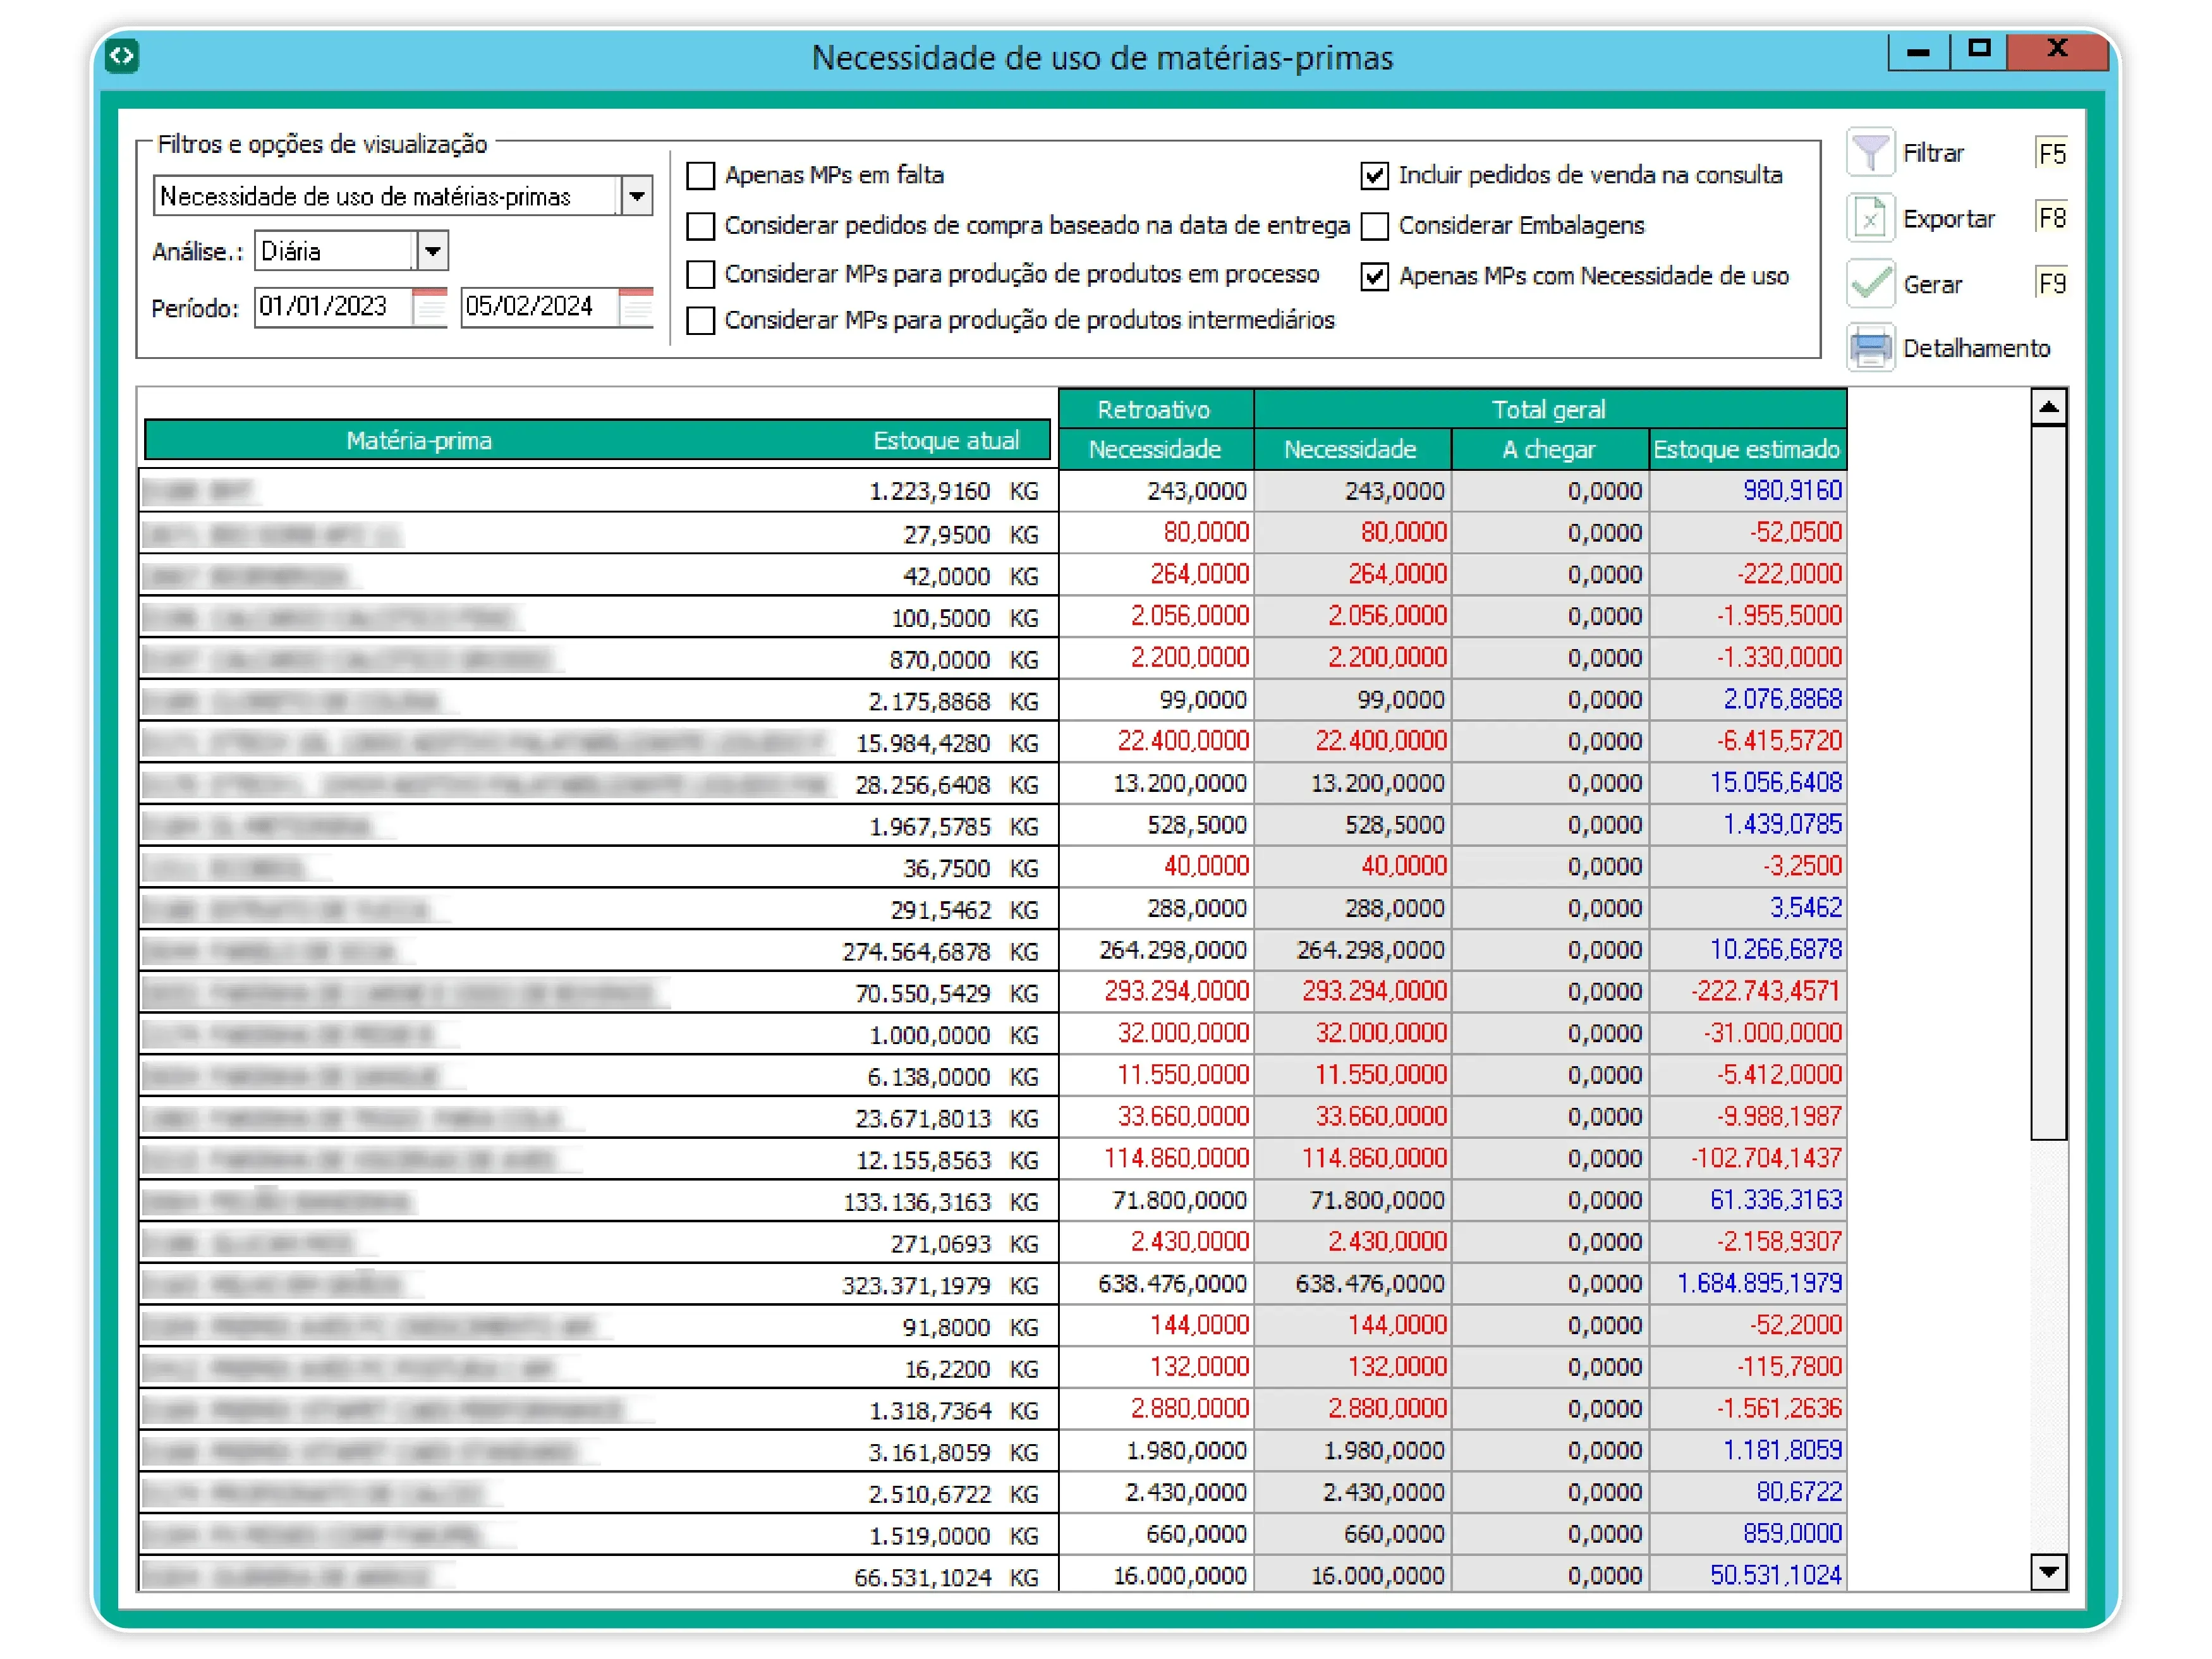Select the estimated stock cell 859,0000
This screenshot has width=2212, height=1659.
point(1747,1533)
